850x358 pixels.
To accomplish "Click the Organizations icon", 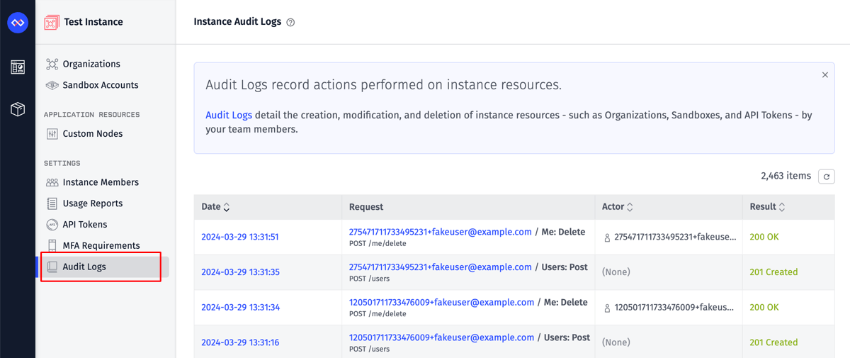I will pyautogui.click(x=52, y=64).
